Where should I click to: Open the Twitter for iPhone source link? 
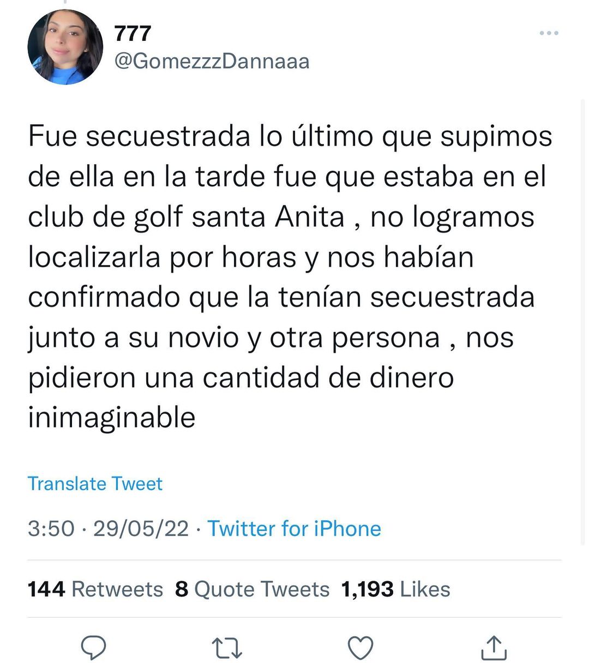pos(294,528)
